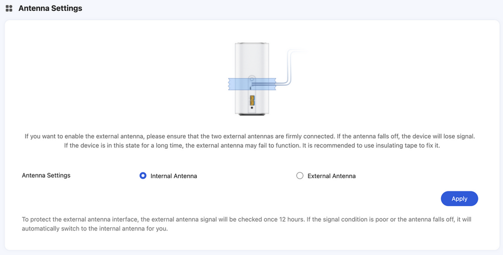Click the "External Antenna" option label text

(331, 176)
